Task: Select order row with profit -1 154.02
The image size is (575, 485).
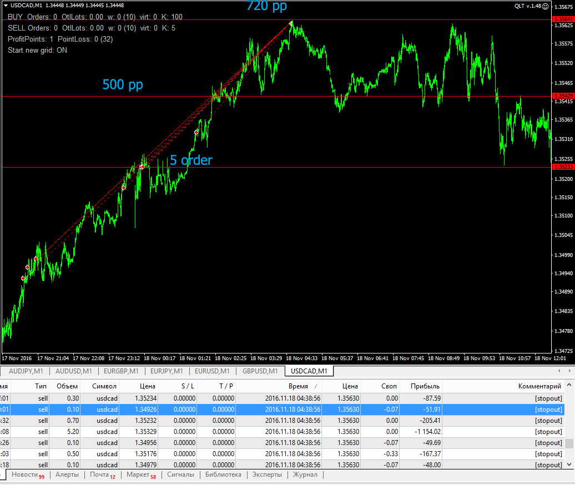Action: 282,432
